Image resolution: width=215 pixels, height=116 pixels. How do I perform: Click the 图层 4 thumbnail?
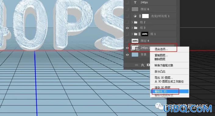pos(135,41)
